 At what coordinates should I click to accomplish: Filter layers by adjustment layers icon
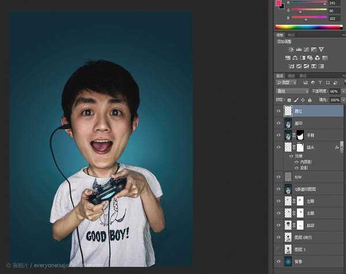point(313,82)
